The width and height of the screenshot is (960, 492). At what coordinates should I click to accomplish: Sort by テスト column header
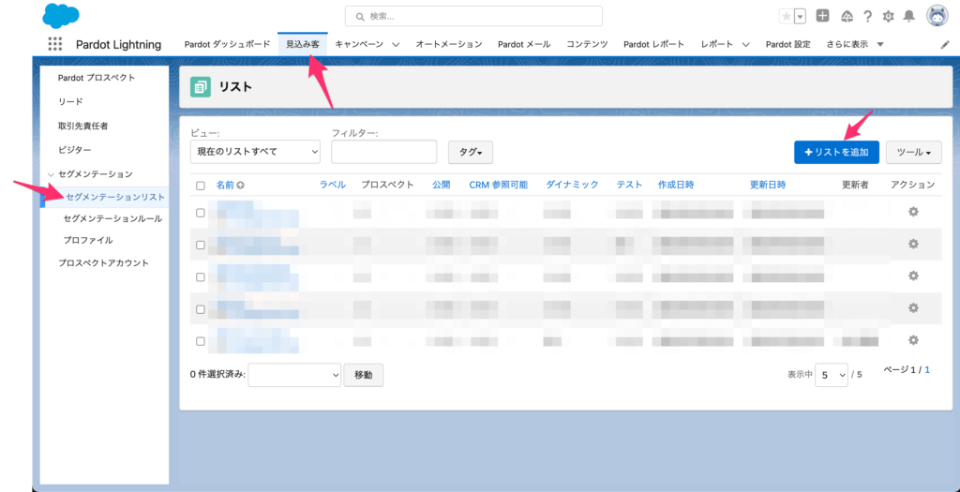(x=629, y=185)
